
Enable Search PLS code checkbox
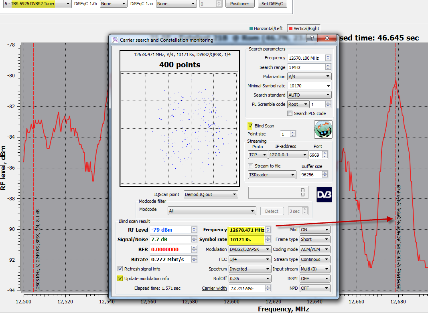coord(290,113)
